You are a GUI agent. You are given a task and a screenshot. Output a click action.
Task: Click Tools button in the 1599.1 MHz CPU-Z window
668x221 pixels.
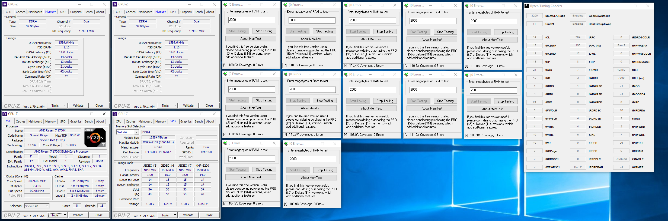(x=55, y=105)
